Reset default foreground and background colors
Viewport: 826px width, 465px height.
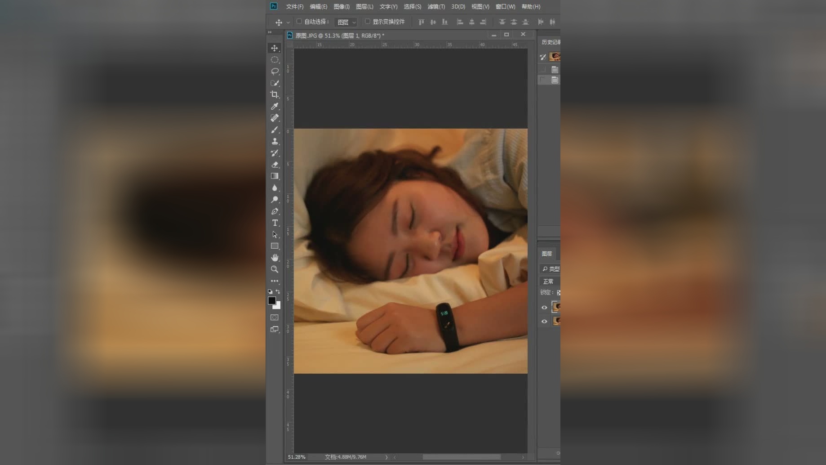(x=270, y=292)
